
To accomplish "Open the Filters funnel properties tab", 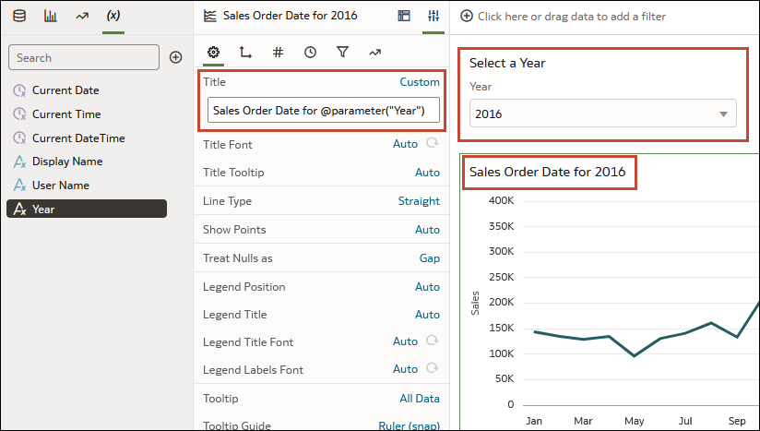I will click(x=342, y=52).
